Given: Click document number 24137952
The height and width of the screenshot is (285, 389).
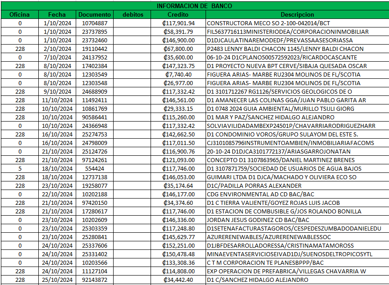Looking at the screenshot, I should [95, 58].
